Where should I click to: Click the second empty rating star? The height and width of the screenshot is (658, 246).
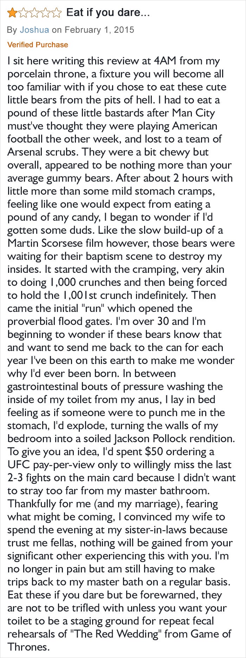23,13
